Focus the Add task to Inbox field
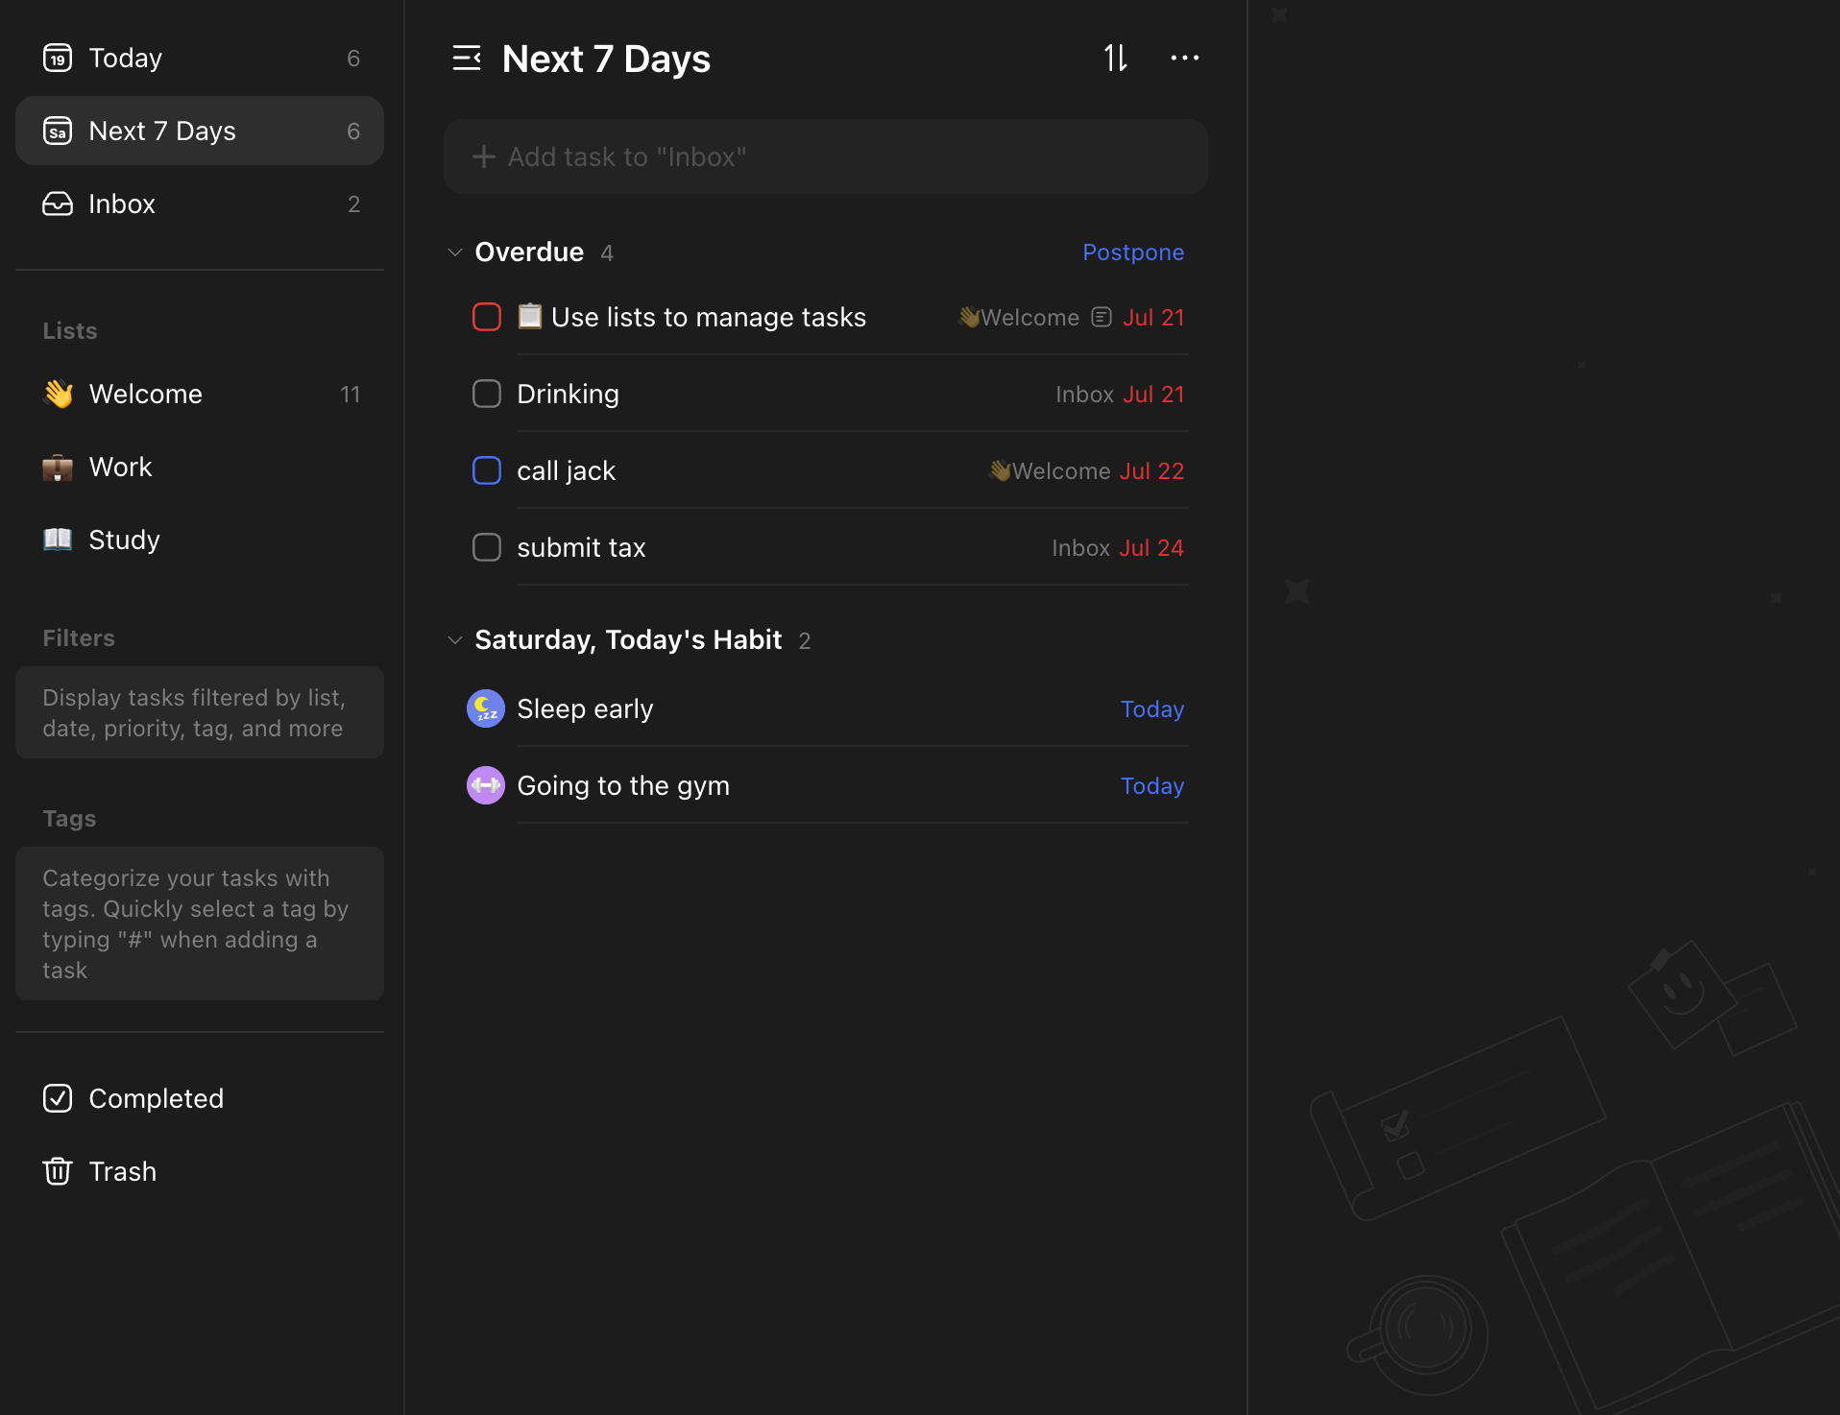This screenshot has height=1415, width=1840. 826,156
